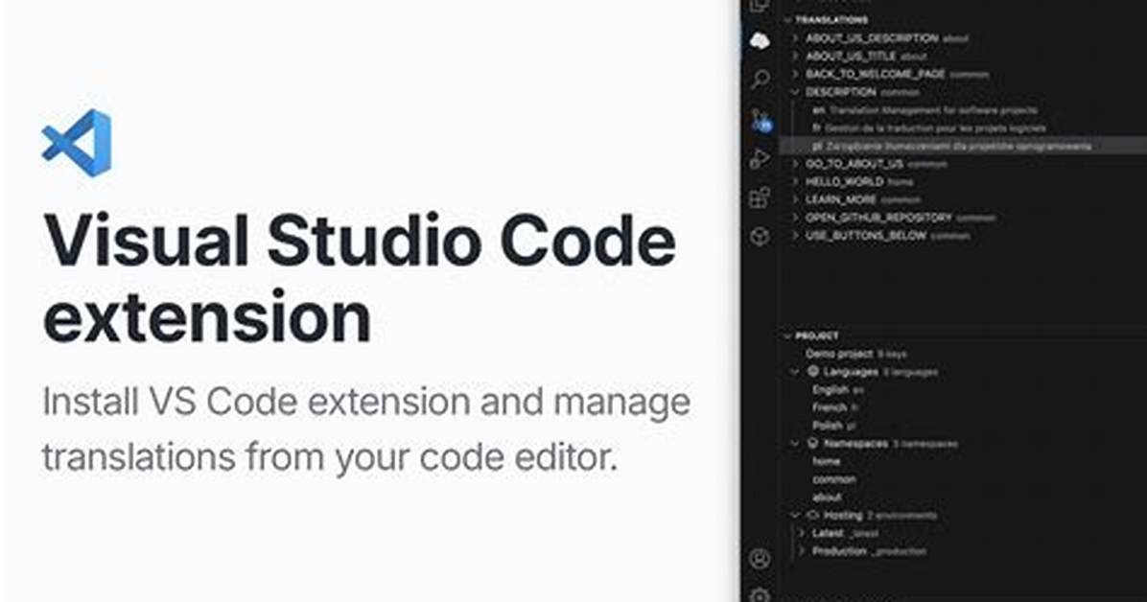The image size is (1147, 602).
Task: Open the Manage gear icon
Action: [x=761, y=595]
